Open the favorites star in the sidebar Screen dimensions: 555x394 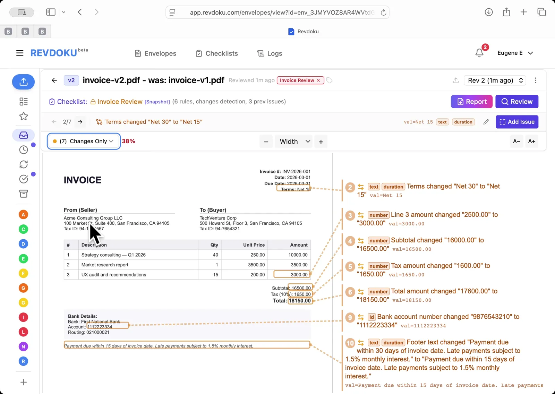tap(23, 116)
